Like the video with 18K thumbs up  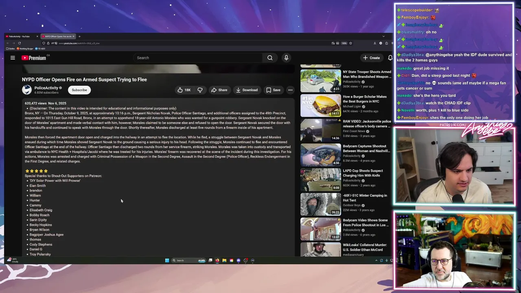[x=184, y=90]
